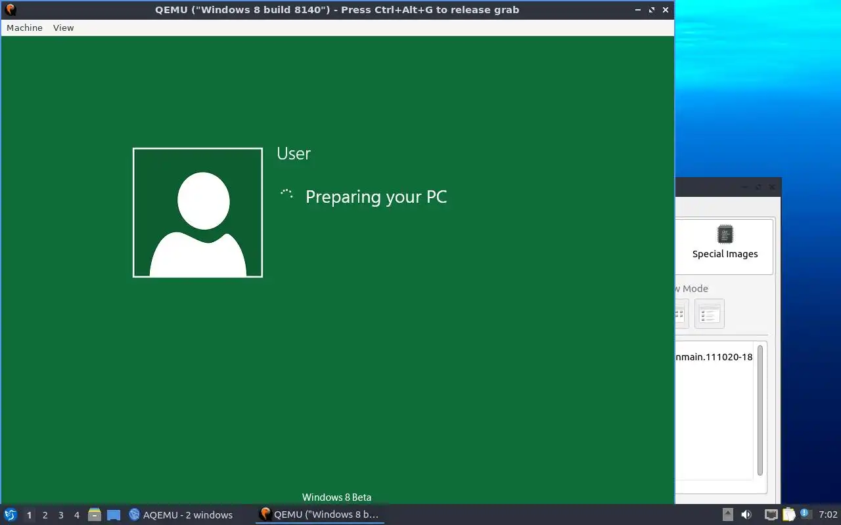Click the network status tray icon
841x525 pixels.
click(771, 515)
